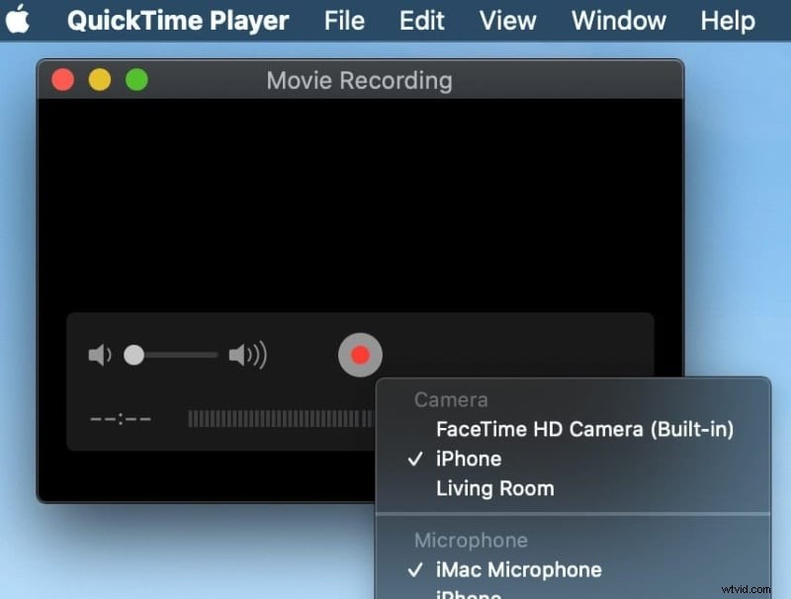Click the Movie Recording window title
791x599 pixels.
tap(358, 80)
